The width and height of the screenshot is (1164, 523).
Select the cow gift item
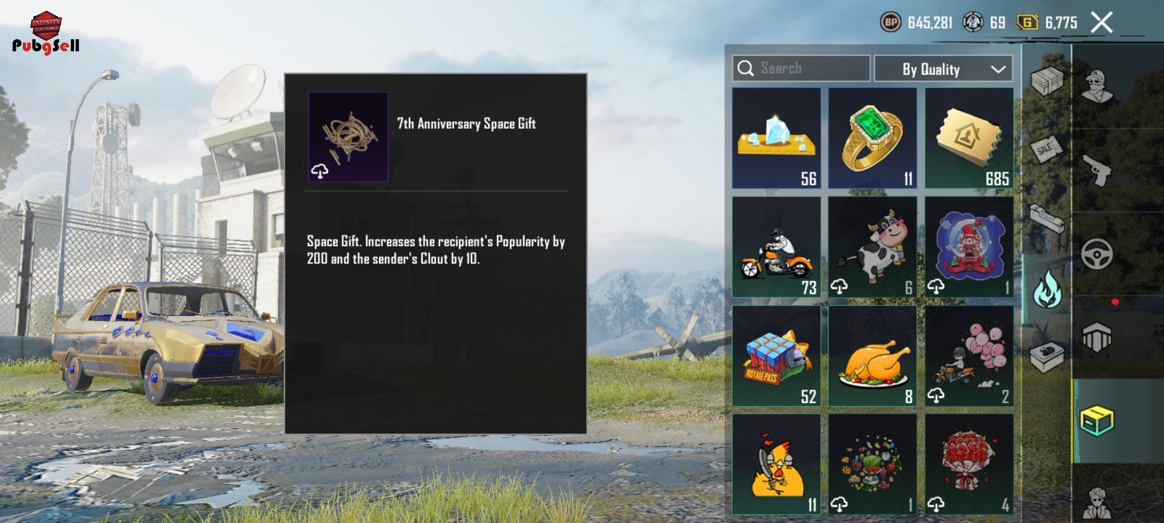click(872, 247)
